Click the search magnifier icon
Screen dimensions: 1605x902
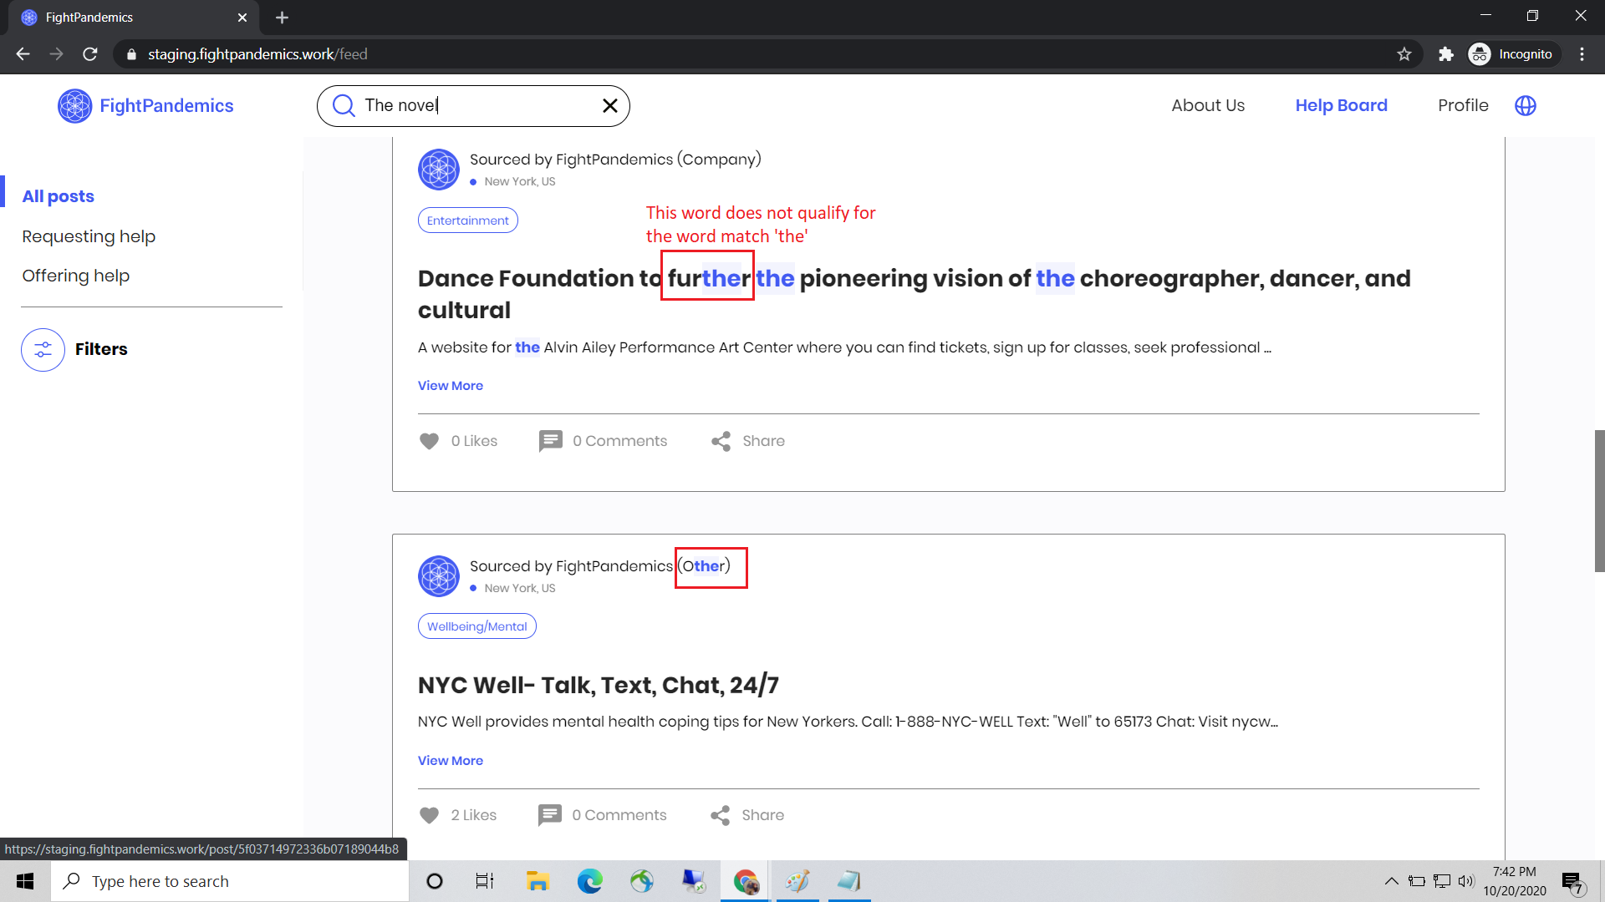(x=344, y=105)
